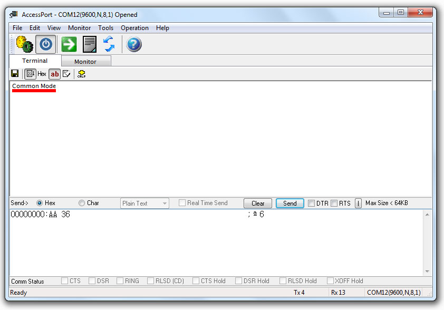Open the Monitor menu

pyautogui.click(x=79, y=28)
